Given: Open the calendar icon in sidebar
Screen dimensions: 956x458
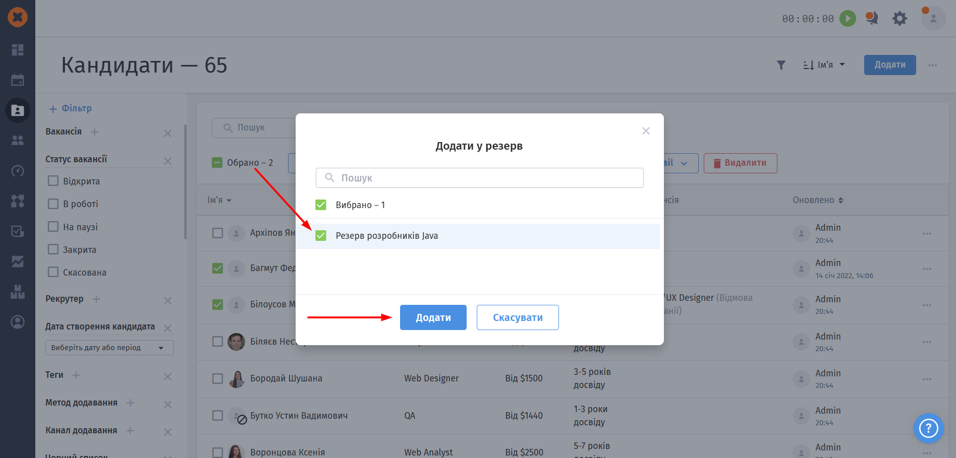Looking at the screenshot, I should (18, 80).
